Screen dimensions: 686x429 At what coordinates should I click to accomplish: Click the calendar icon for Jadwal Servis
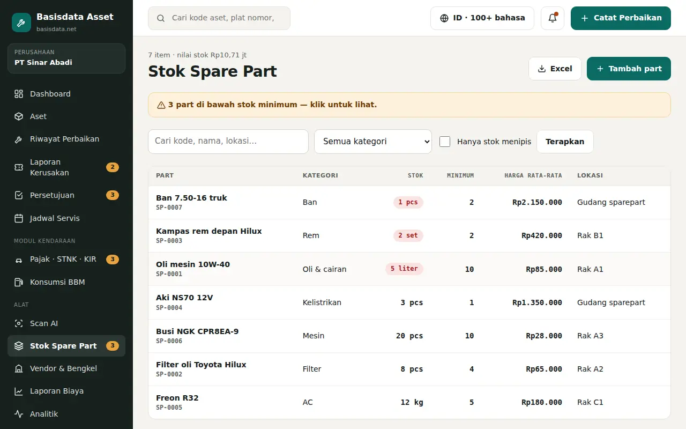pos(19,218)
